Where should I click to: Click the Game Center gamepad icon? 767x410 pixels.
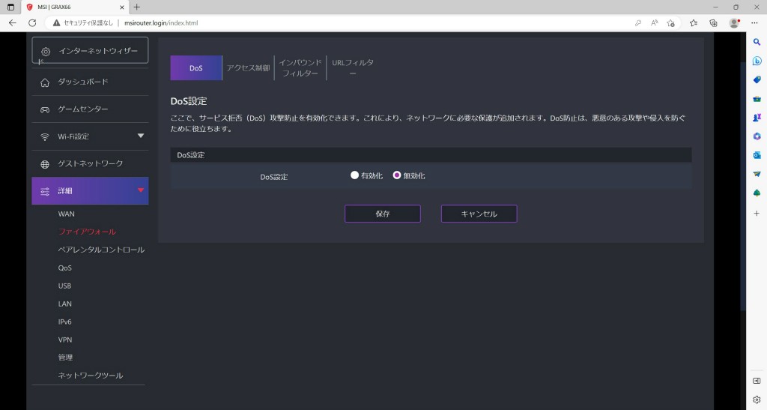(x=45, y=109)
